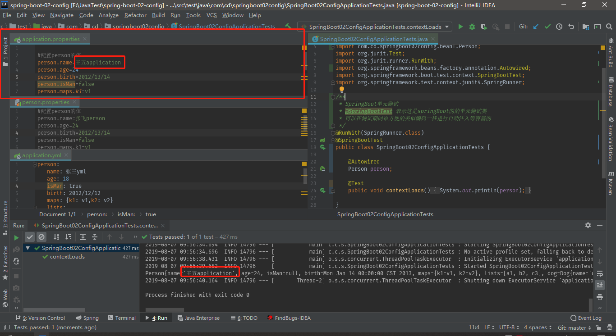
Task: Open the run configuration dropdown
Action: (375, 27)
